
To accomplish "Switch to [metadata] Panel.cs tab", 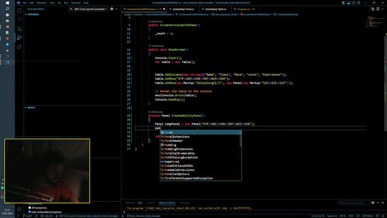I will [183, 9].
